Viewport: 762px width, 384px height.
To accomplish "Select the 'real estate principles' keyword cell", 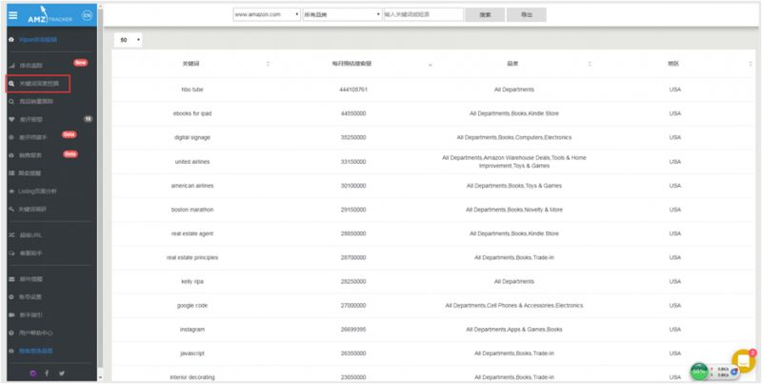I will click(x=192, y=257).
